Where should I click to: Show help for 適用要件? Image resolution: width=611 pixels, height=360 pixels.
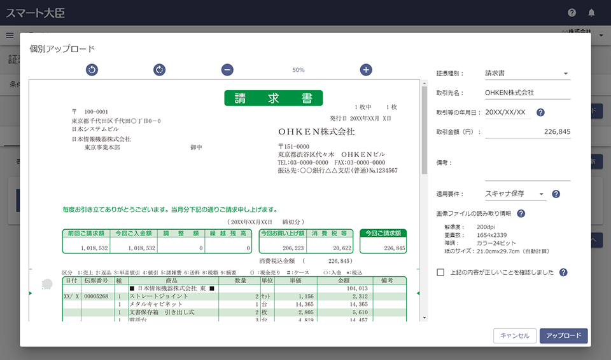click(x=556, y=194)
